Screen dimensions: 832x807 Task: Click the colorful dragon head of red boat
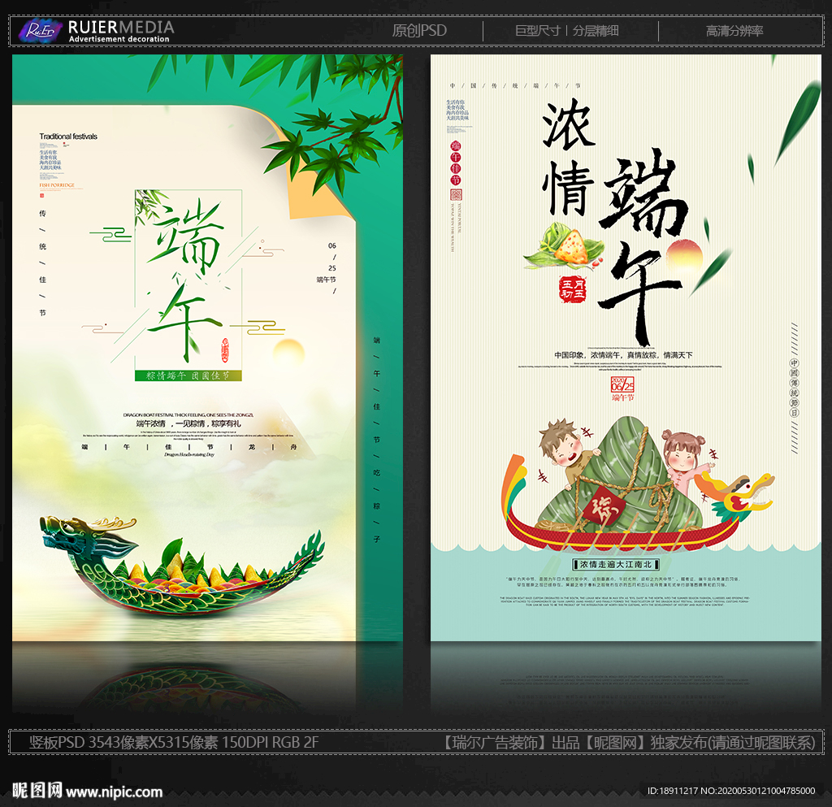coord(734,496)
